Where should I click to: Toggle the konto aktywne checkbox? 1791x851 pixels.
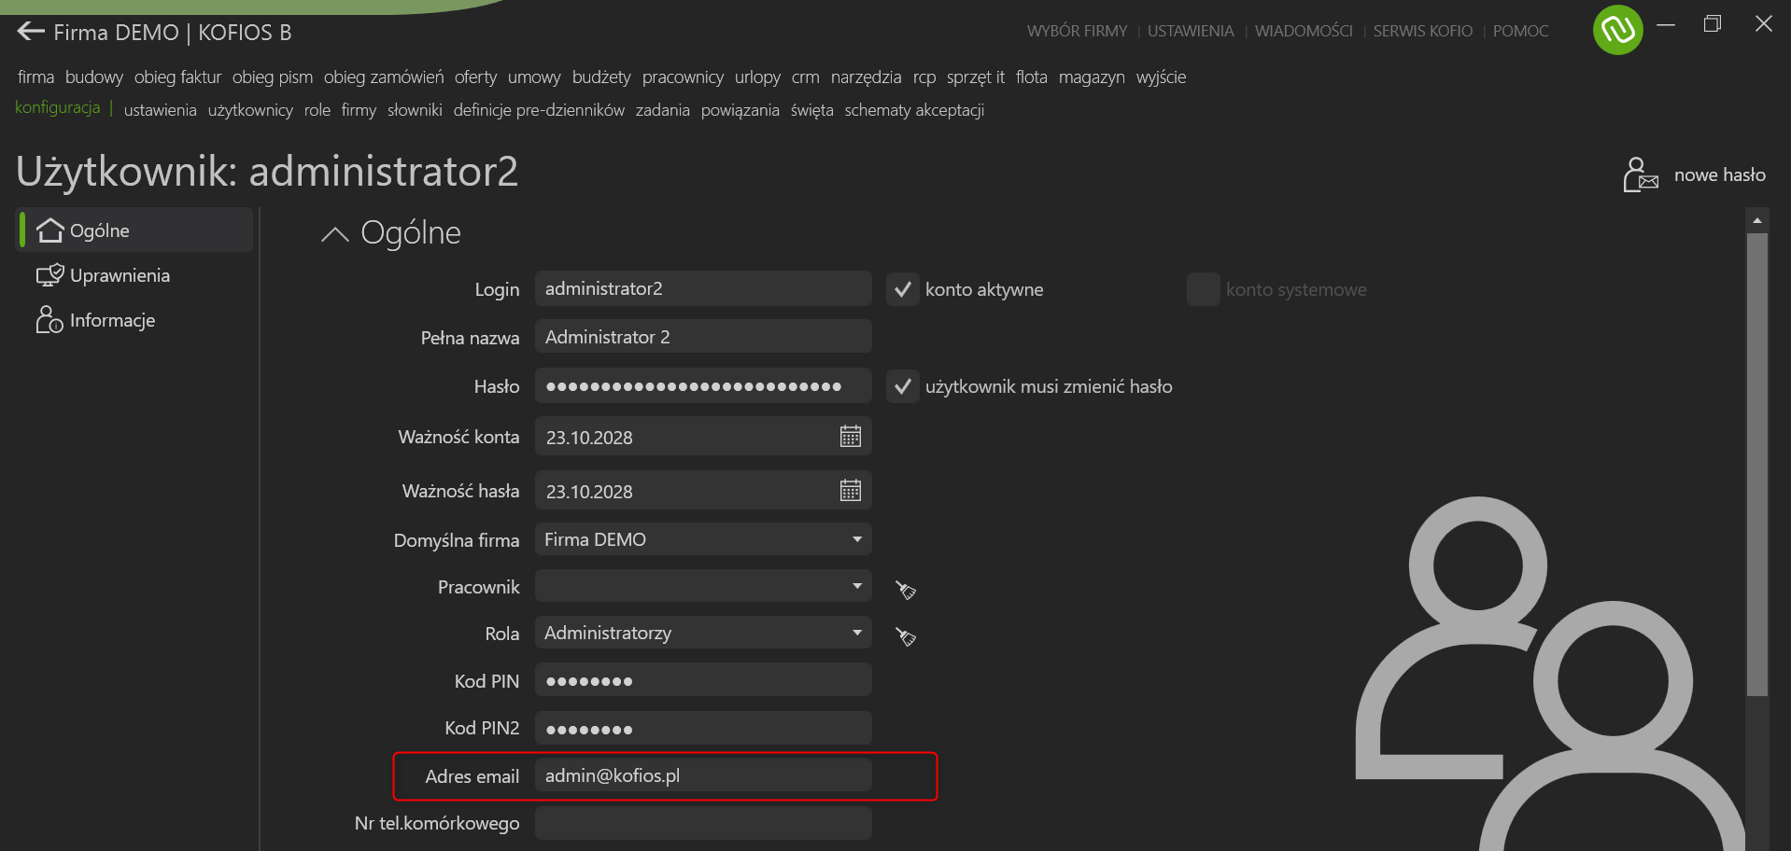click(902, 289)
